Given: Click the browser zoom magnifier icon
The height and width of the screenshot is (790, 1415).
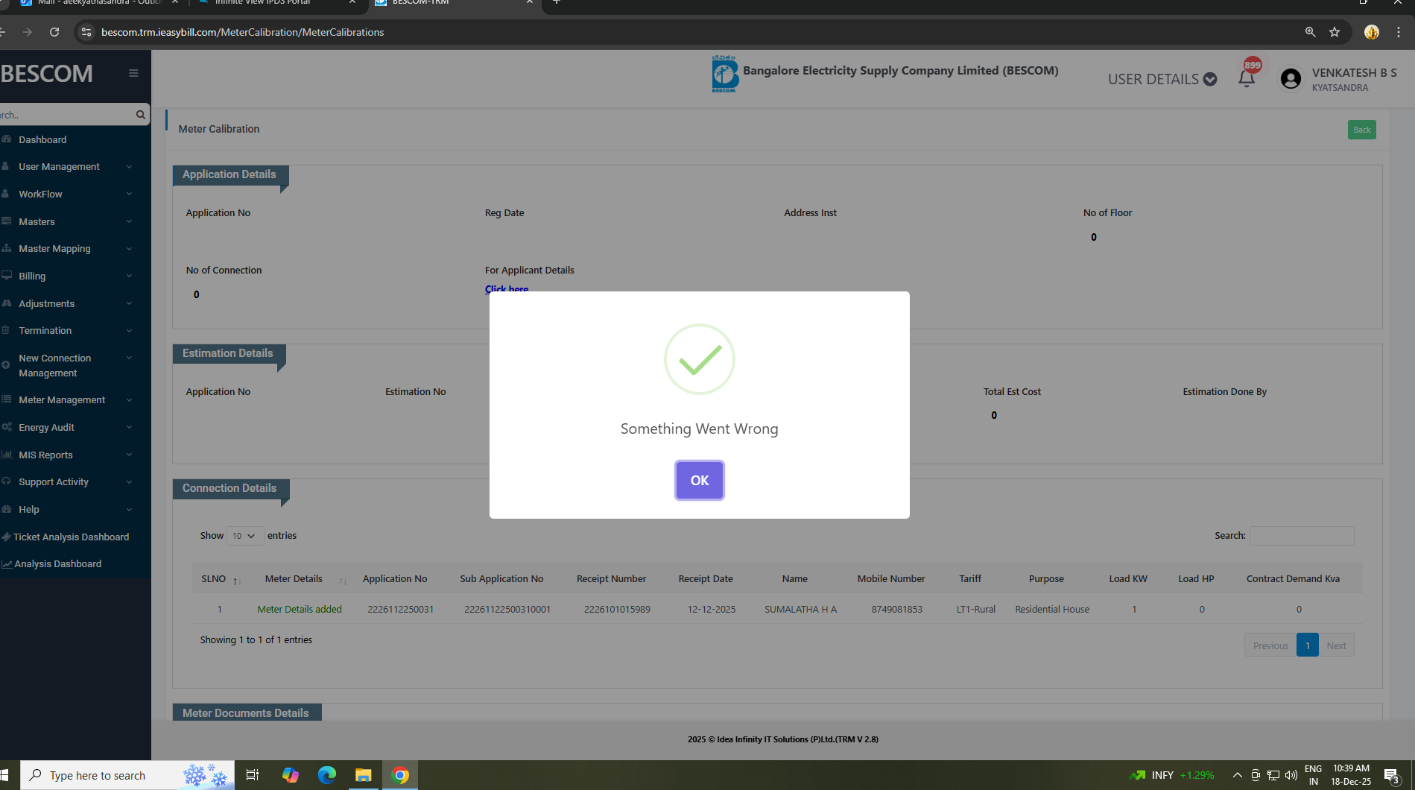Looking at the screenshot, I should tap(1310, 32).
